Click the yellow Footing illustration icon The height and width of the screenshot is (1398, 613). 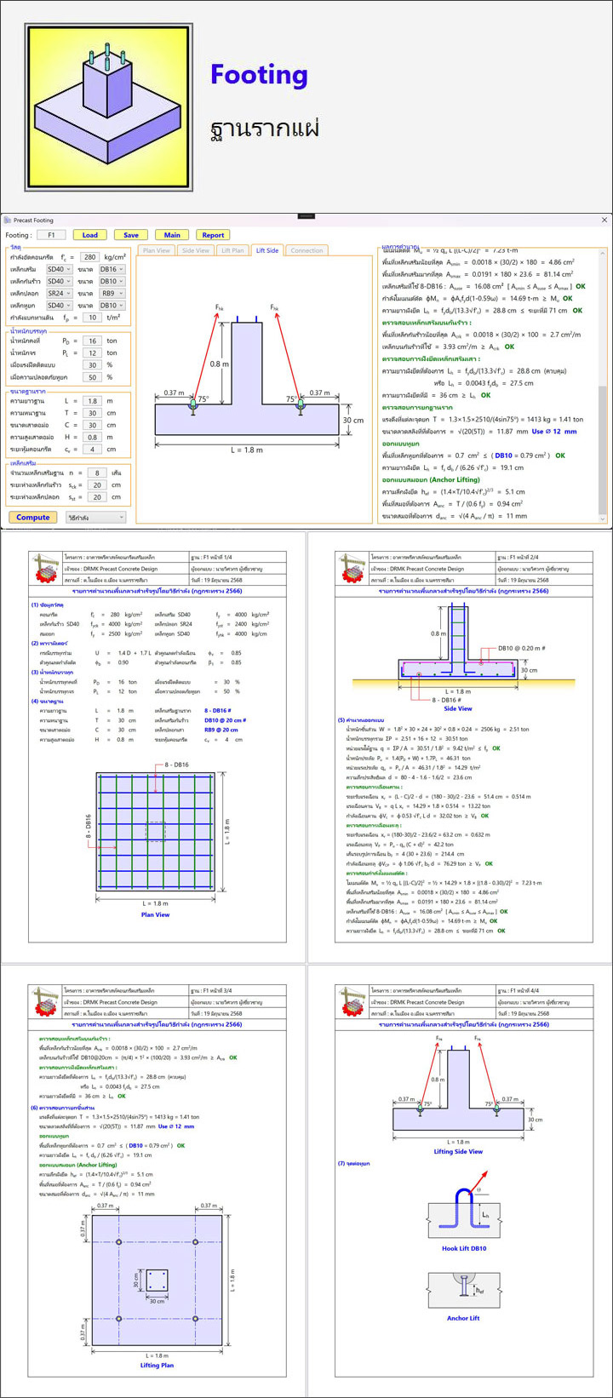111,107
